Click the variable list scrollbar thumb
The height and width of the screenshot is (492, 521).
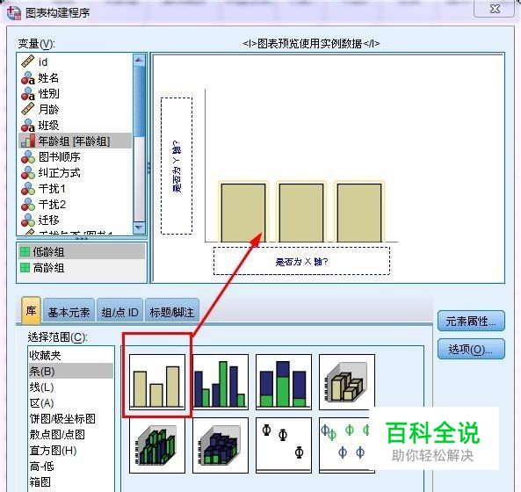(x=139, y=101)
